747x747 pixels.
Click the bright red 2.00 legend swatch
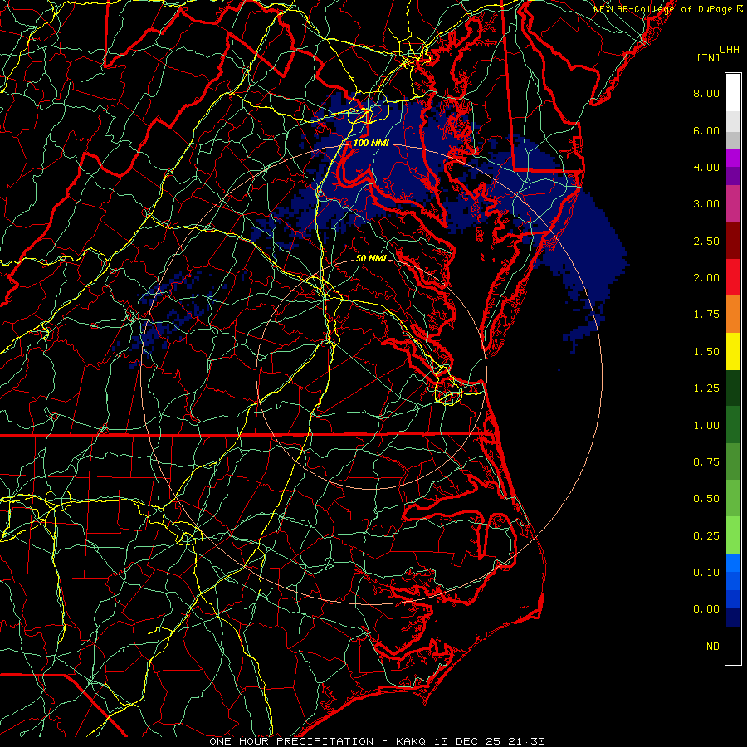coord(733,277)
